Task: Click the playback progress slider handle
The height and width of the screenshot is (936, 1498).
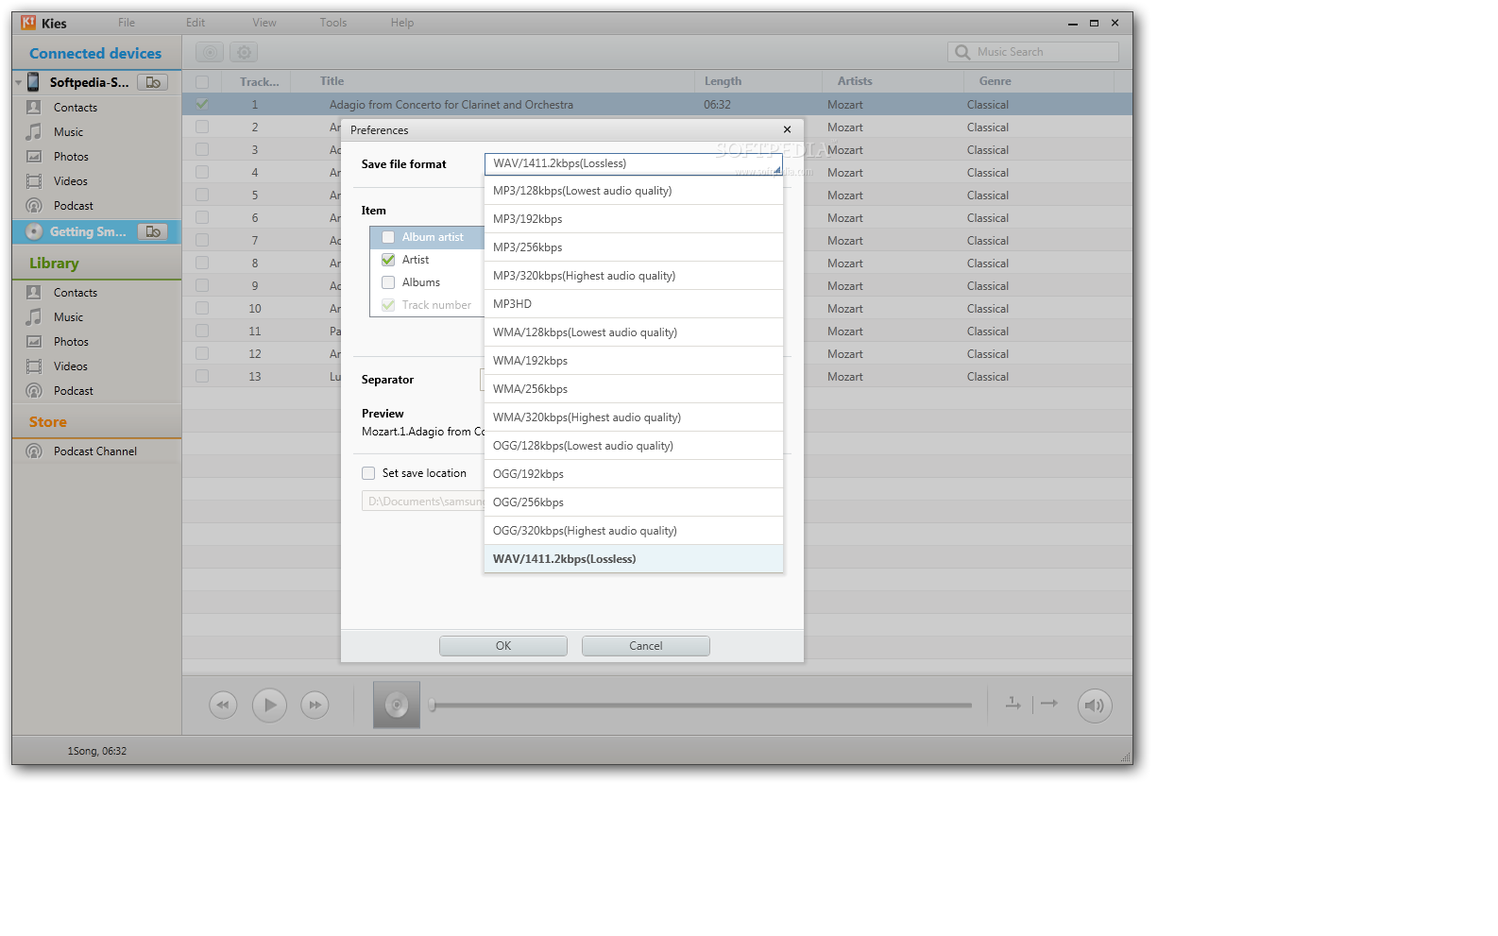Action: click(x=432, y=705)
